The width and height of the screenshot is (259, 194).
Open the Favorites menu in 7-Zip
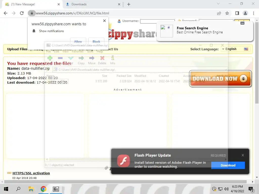(78, 52)
